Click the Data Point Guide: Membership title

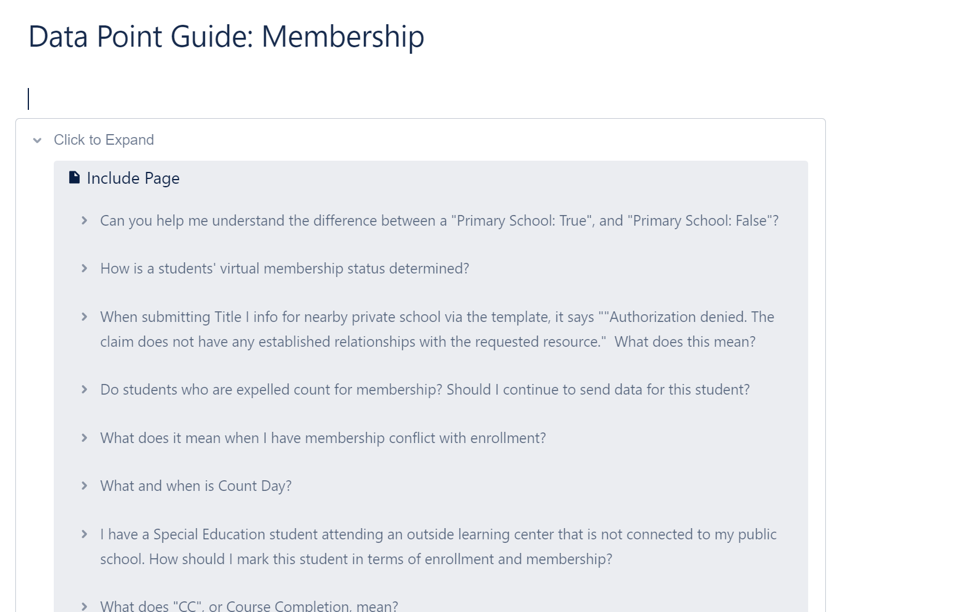point(226,37)
